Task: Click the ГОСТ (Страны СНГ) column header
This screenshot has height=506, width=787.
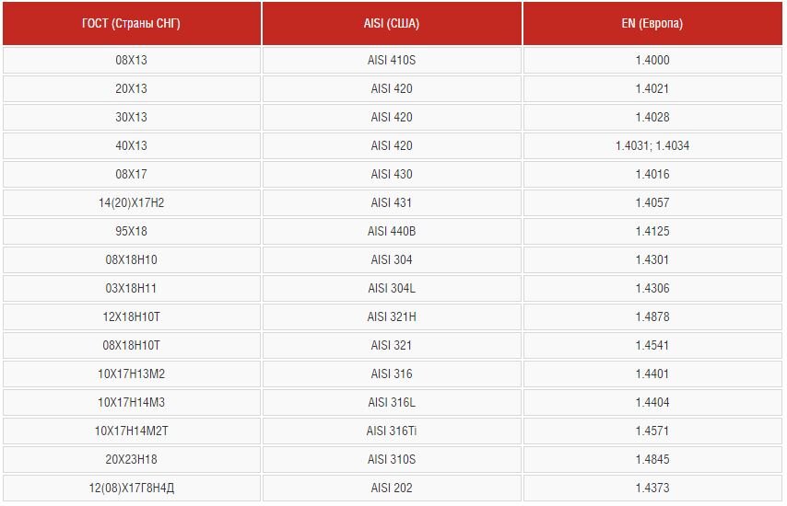Action: [132, 24]
